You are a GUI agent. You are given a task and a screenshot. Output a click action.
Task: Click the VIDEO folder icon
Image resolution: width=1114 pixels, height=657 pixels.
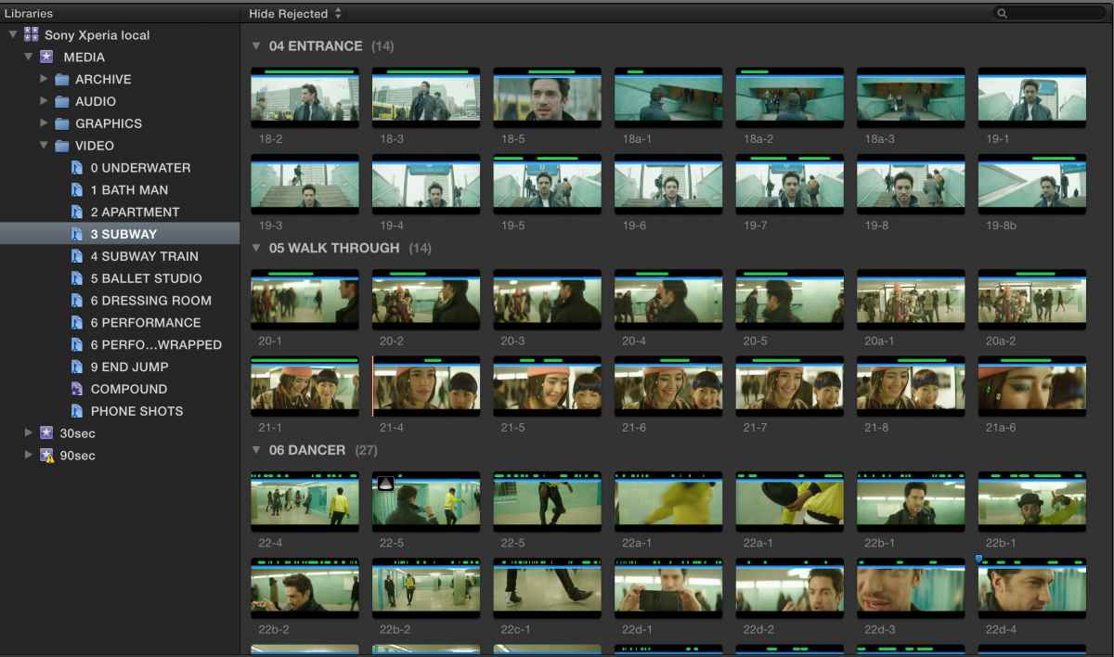click(x=62, y=147)
